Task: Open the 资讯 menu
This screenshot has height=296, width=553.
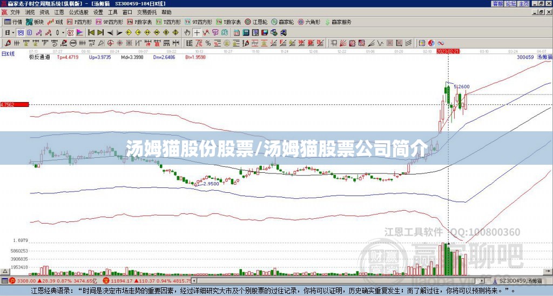Action: 44,12
